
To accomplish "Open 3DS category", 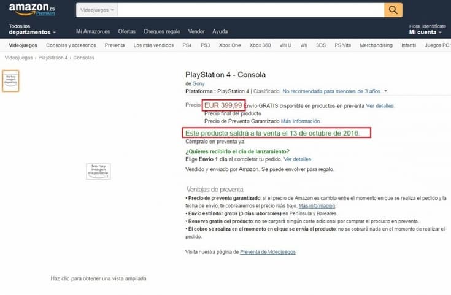I will click(321, 45).
